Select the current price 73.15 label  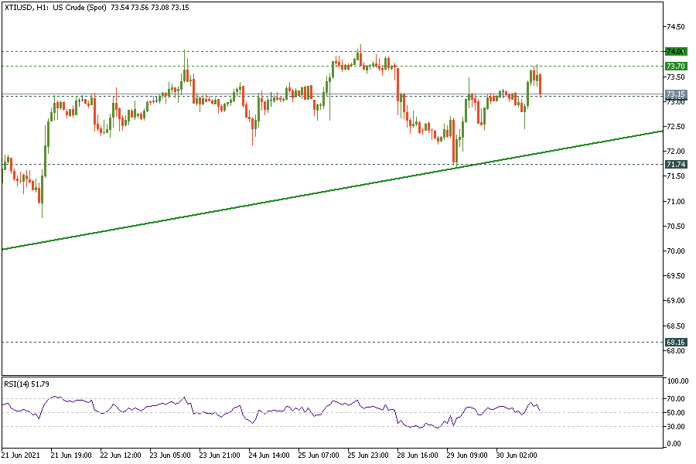tap(675, 94)
